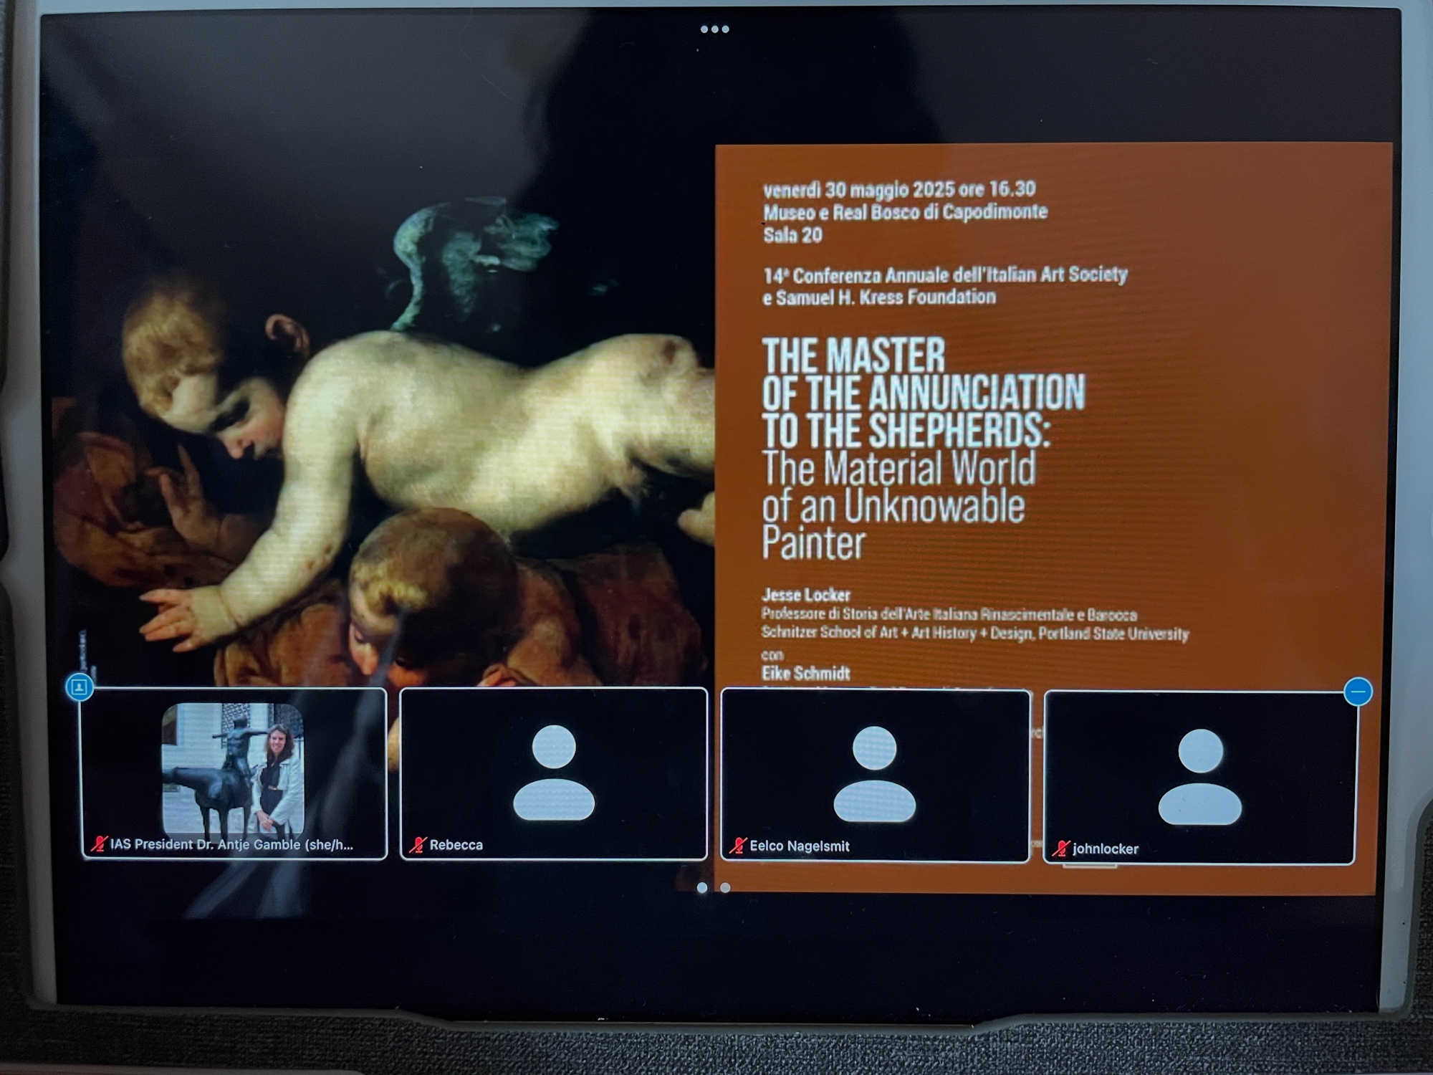Screen dimensions: 1433x1075
Task: Click Eelco Nagelsmit's muted microphone icon
Action: (737, 846)
